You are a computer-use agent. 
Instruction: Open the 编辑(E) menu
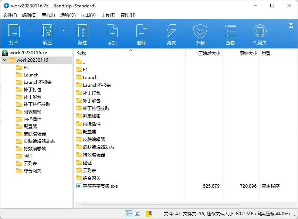tap(29, 15)
